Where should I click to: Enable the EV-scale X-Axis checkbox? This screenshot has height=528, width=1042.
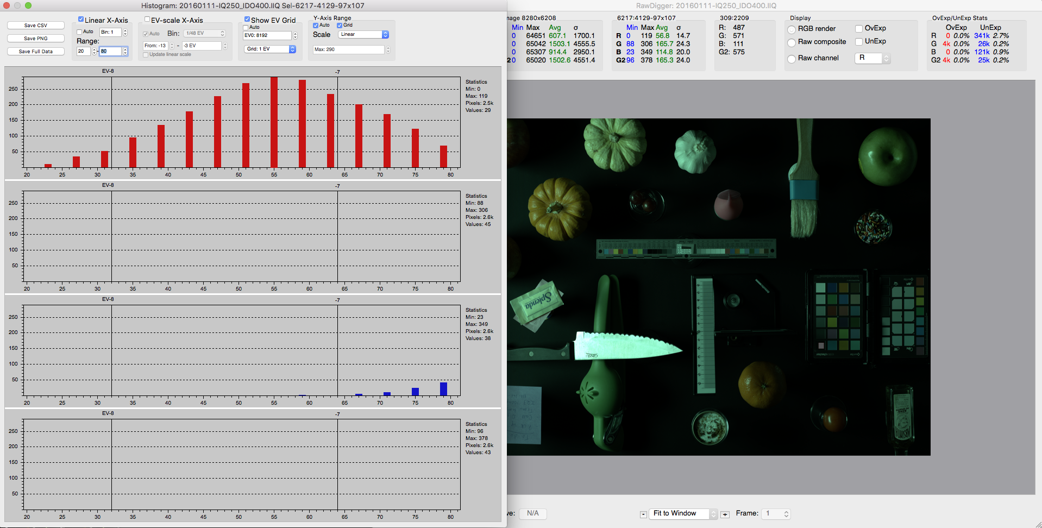coord(147,20)
